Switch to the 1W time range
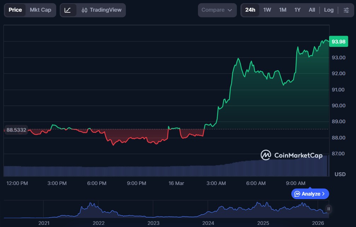Image resolution: width=356 pixels, height=227 pixels. point(267,10)
